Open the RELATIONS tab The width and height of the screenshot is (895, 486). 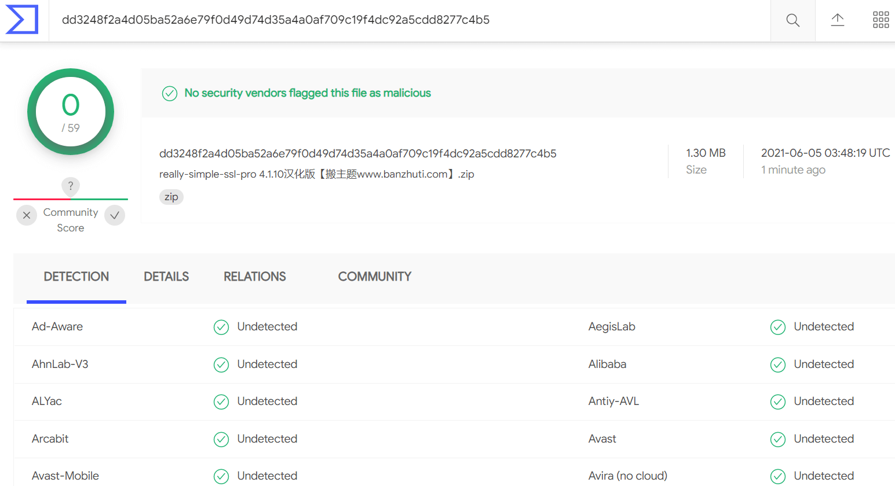coord(255,277)
